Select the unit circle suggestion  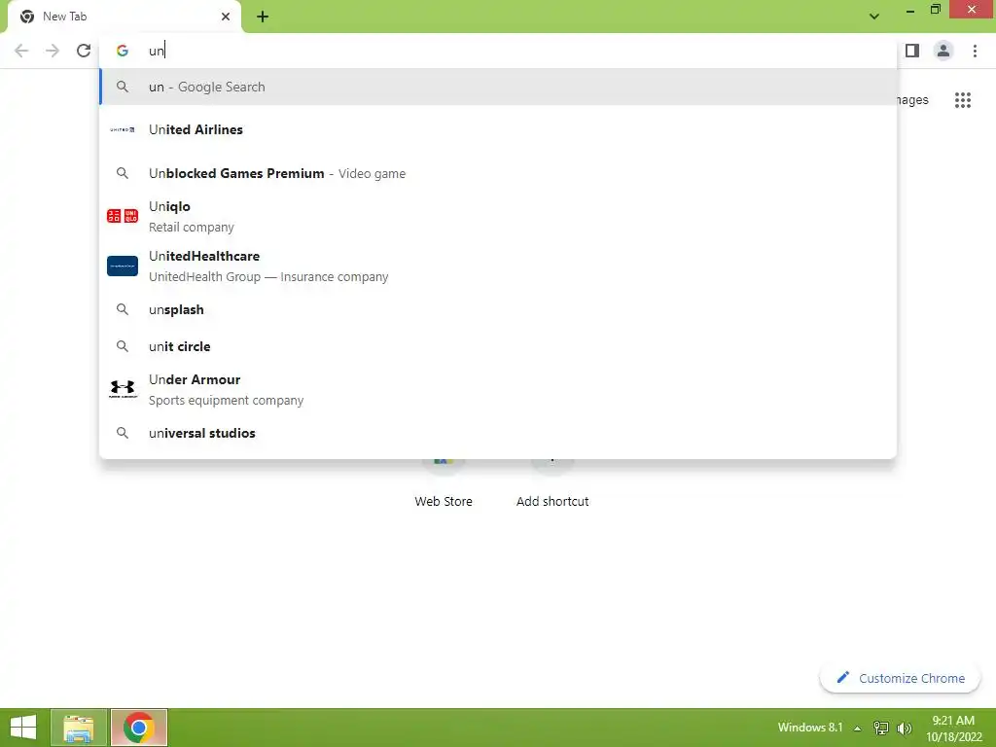tap(498, 347)
